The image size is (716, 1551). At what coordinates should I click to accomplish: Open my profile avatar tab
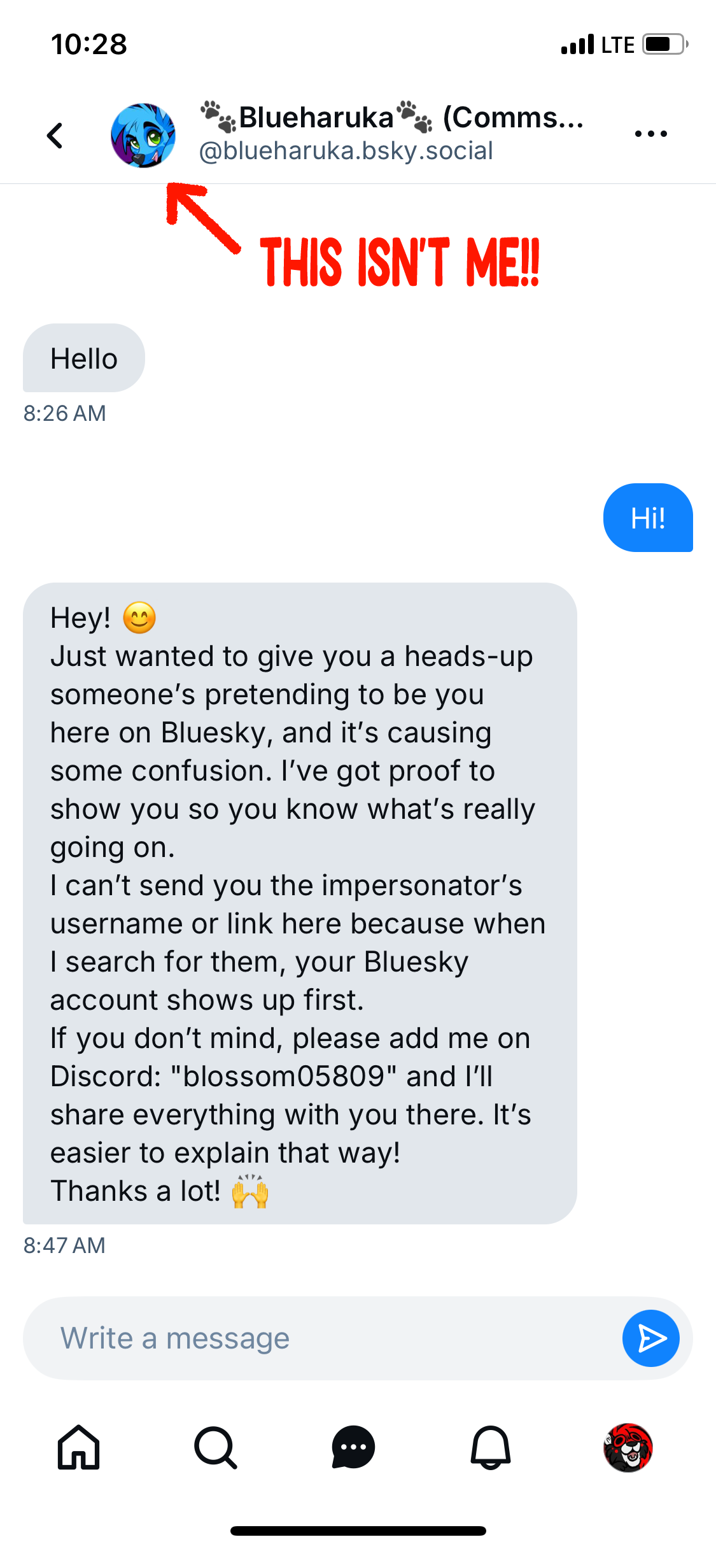[628, 1447]
